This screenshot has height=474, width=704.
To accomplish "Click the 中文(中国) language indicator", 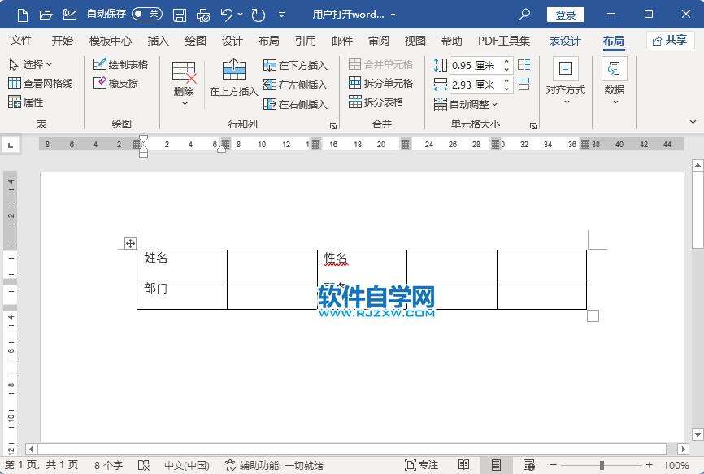I will pos(187,465).
